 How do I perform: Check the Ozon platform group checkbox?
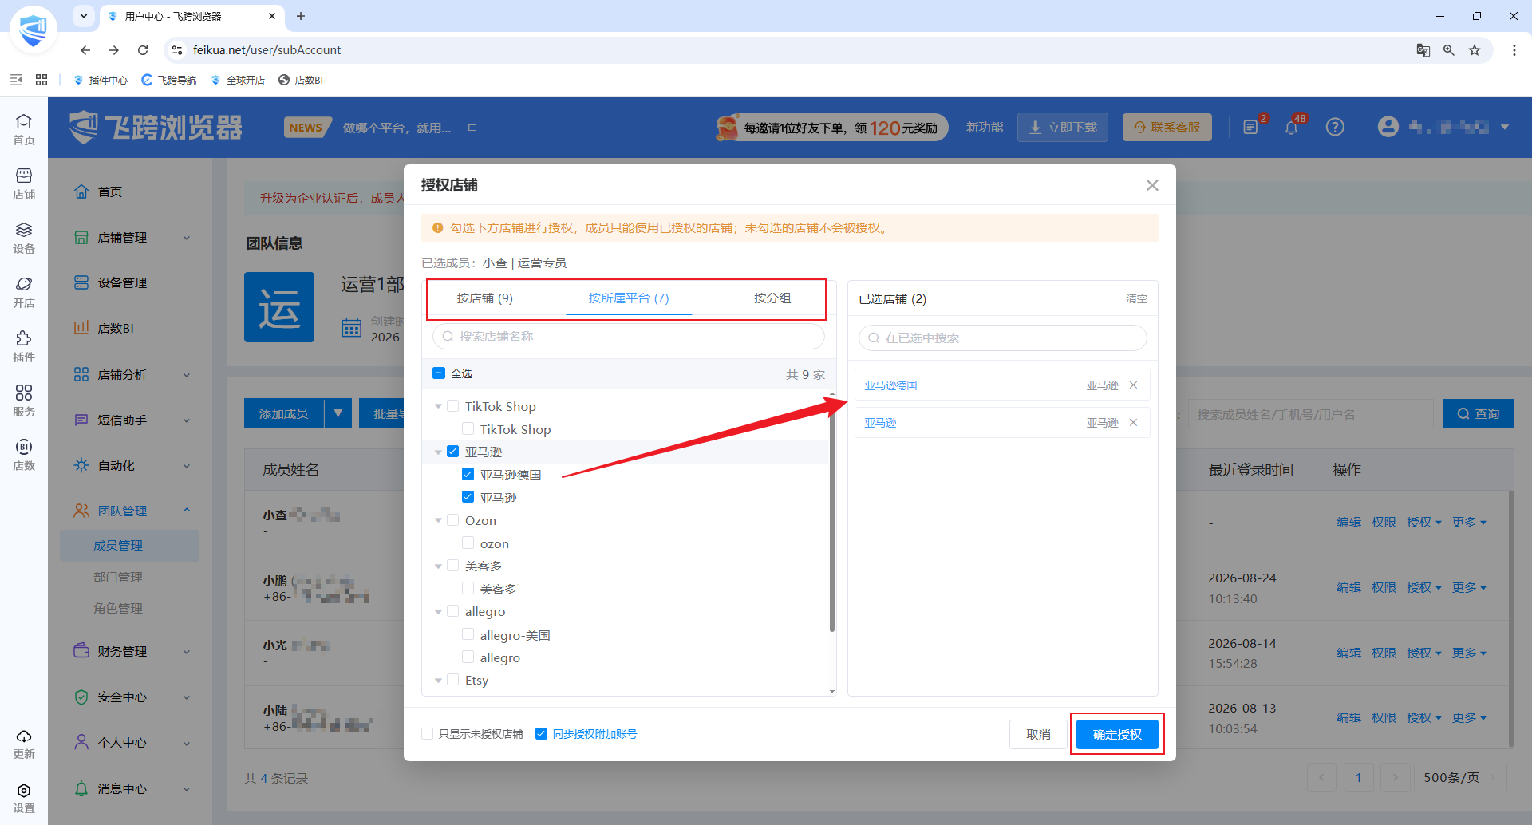click(452, 520)
